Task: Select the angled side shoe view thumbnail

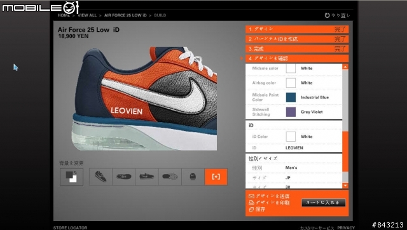Action: (x=100, y=177)
